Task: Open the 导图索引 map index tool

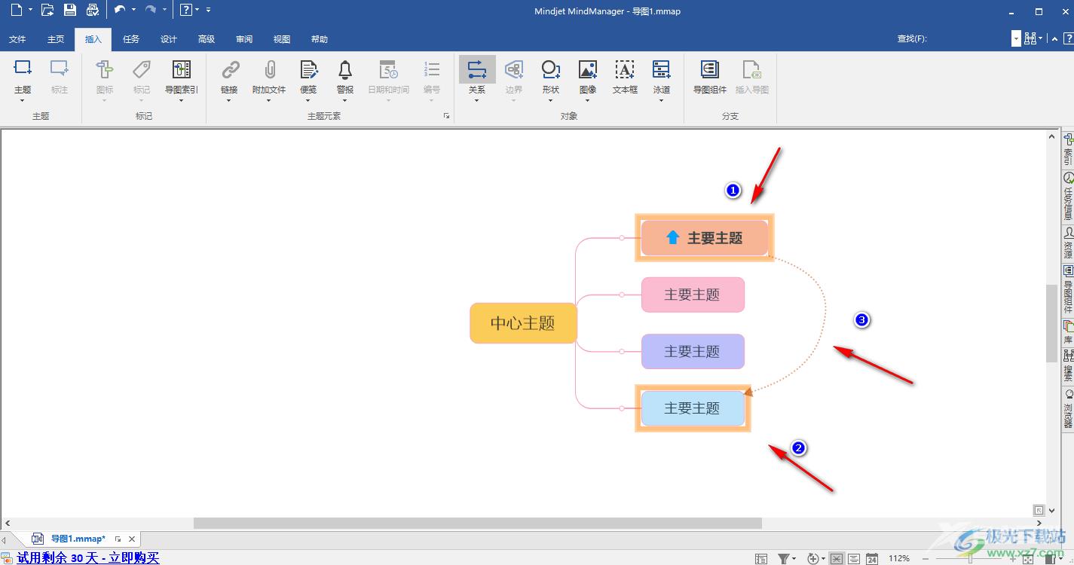Action: 182,76
